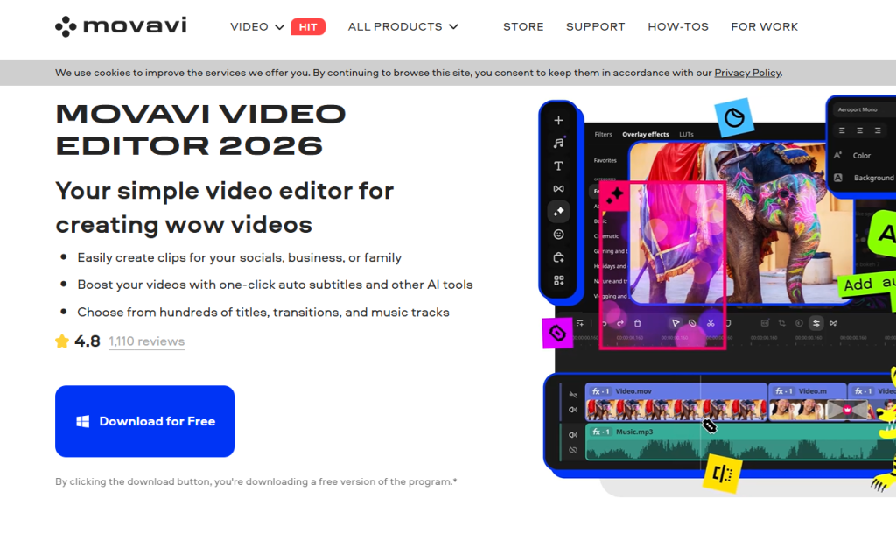Click the Movavi logo in the header
This screenshot has width=896, height=534.
click(121, 26)
